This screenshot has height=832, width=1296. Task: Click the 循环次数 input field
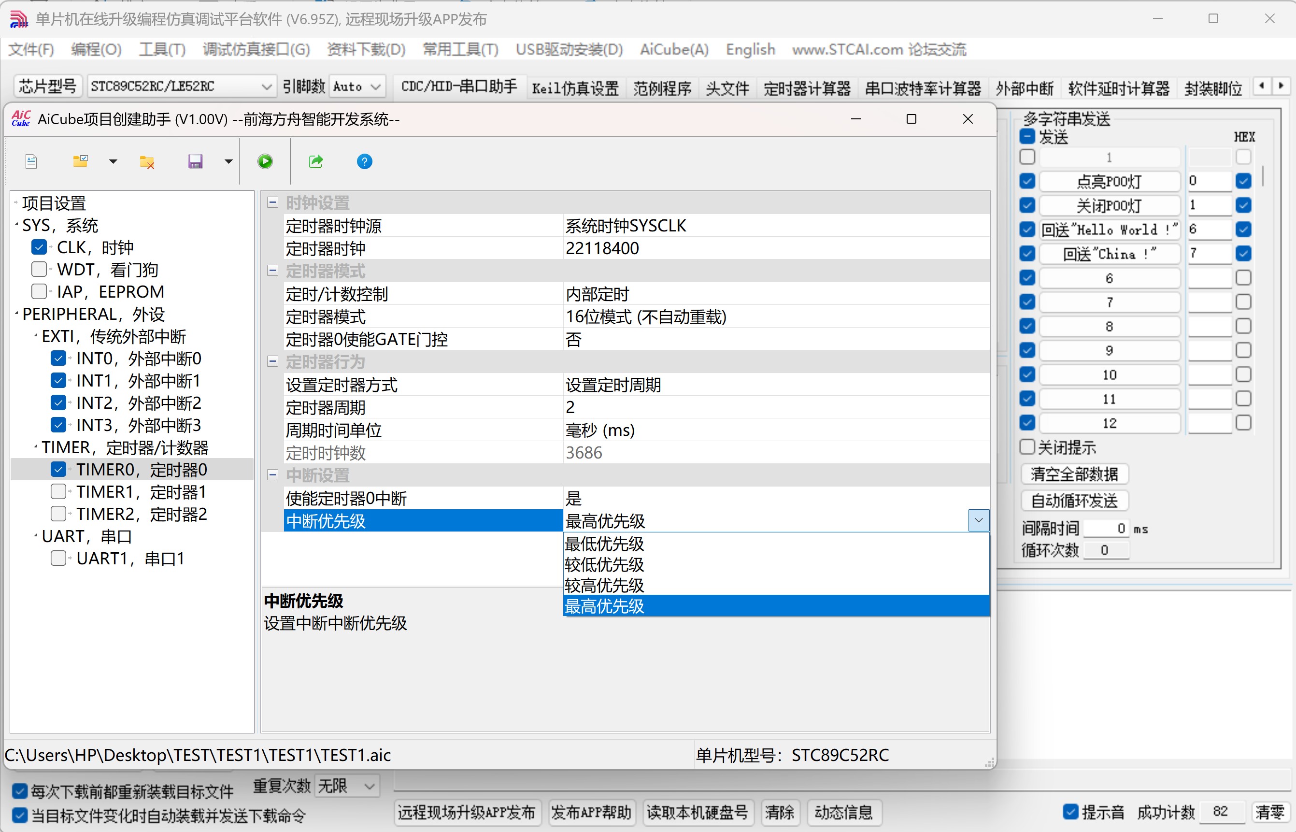[1106, 550]
